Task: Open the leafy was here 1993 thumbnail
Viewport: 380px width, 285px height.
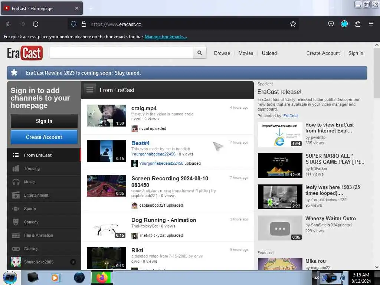Action: click(x=280, y=197)
